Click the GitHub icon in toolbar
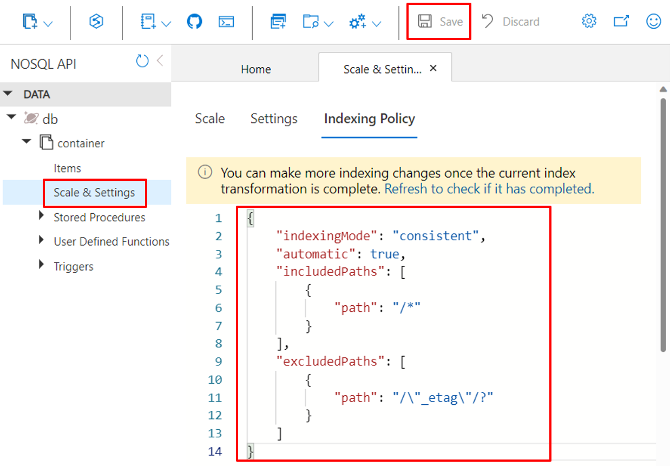Screen dimensions: 670x466 [x=194, y=22]
